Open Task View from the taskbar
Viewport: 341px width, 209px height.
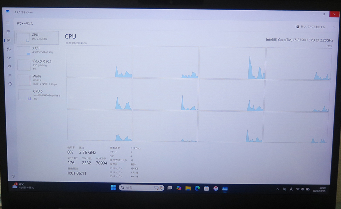[169, 188]
